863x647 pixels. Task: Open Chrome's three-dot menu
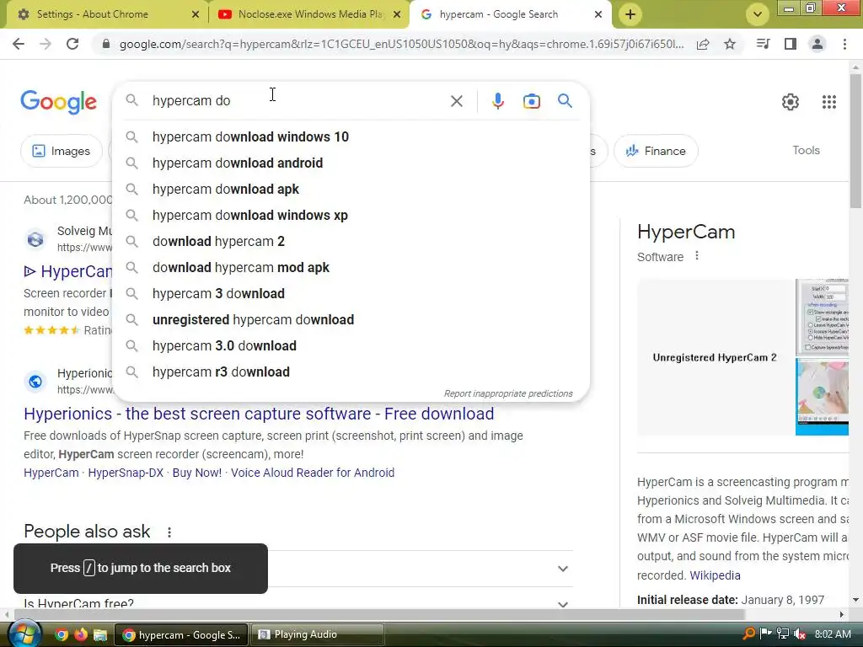pyautogui.click(x=844, y=44)
